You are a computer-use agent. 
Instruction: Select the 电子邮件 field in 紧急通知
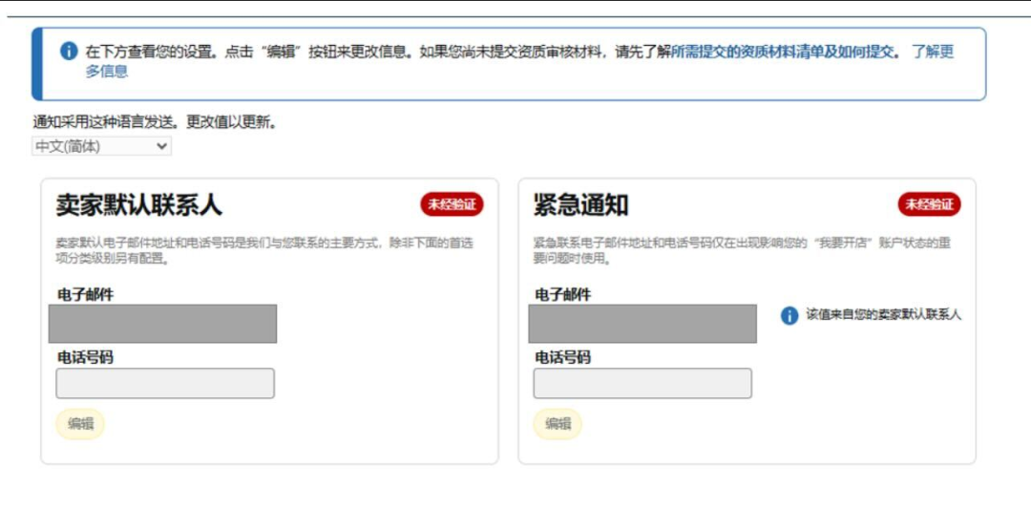(642, 324)
